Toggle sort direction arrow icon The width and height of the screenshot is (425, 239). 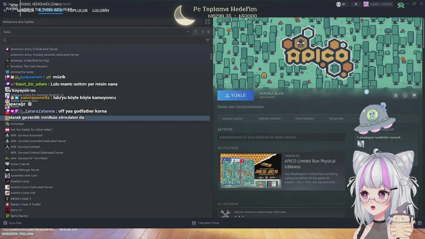[196, 32]
